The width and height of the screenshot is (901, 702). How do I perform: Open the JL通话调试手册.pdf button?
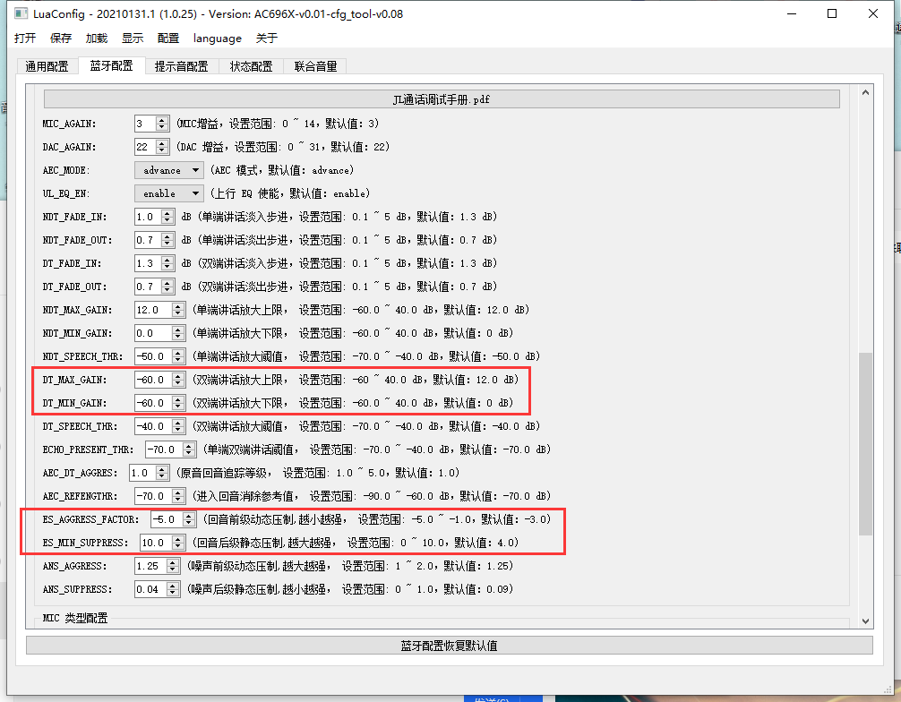tap(442, 99)
